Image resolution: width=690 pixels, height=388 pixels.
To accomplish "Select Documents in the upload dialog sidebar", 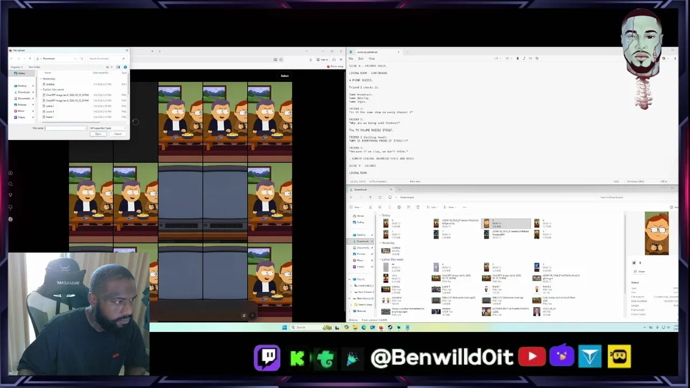I will (24, 99).
